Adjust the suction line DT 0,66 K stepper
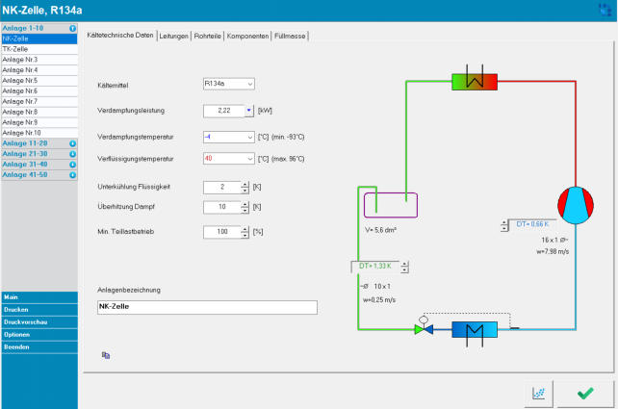This screenshot has width=618, height=409. (x=504, y=225)
